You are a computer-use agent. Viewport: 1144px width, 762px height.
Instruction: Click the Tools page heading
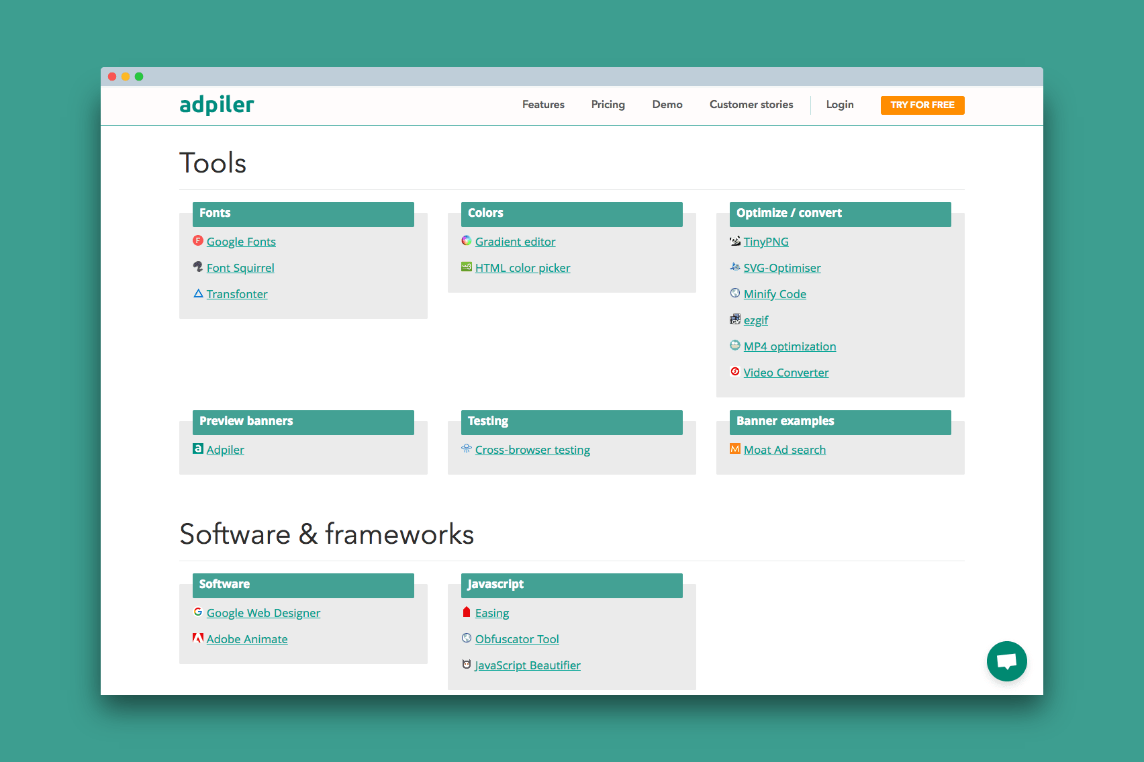(x=213, y=163)
